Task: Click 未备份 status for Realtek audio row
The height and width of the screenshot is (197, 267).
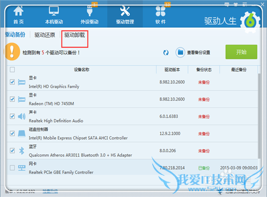Action: 204,117
